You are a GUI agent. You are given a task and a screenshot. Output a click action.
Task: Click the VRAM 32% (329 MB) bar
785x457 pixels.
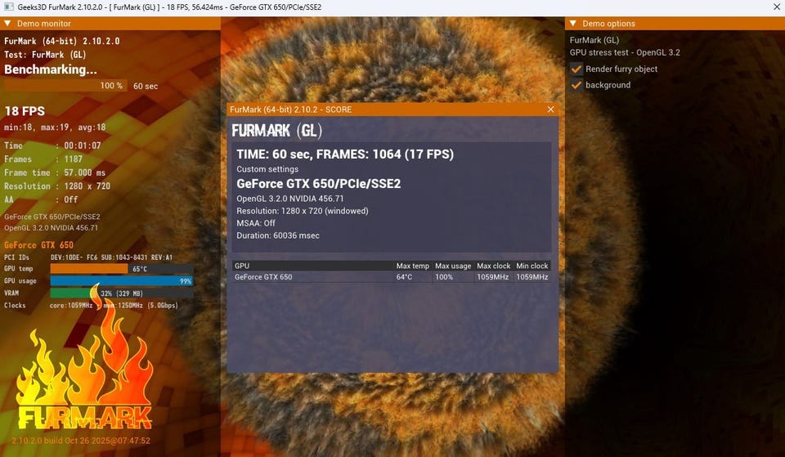(x=122, y=293)
